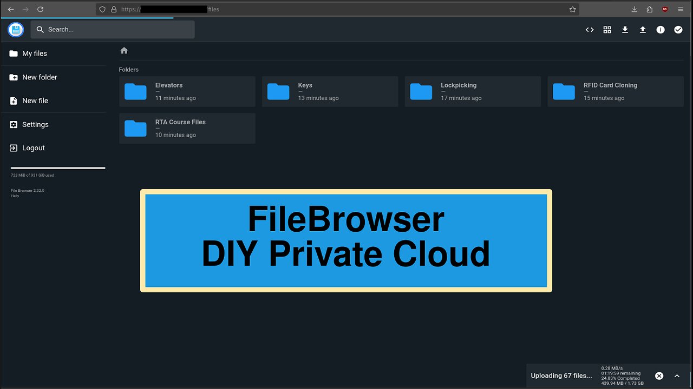The image size is (693, 389).
Task: Switch view with the grid icon
Action: tap(607, 30)
